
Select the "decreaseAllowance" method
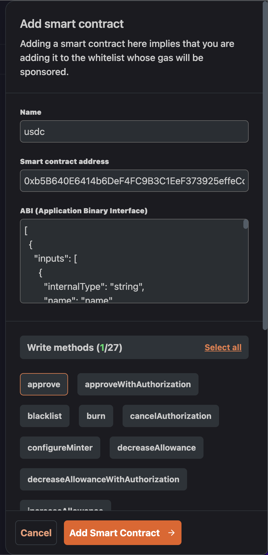[x=156, y=447]
